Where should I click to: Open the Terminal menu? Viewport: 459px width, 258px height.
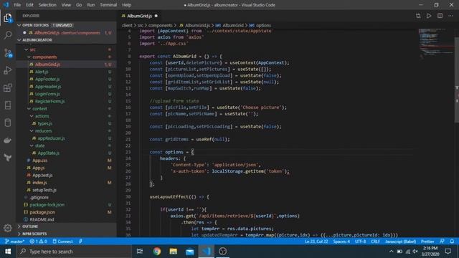coord(108,5)
